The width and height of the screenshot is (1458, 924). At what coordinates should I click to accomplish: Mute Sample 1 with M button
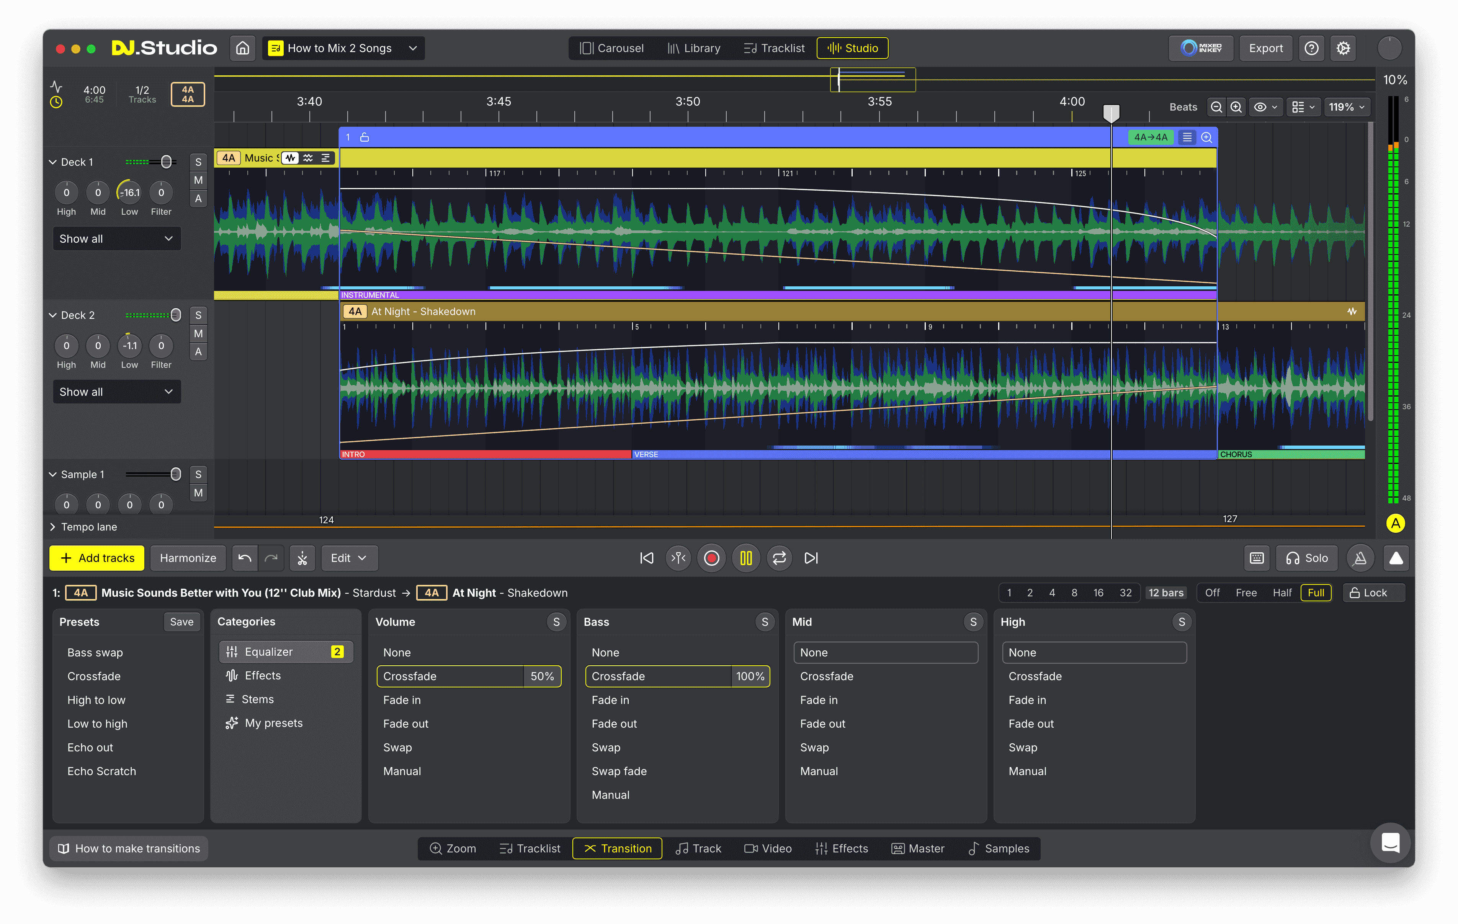198,493
